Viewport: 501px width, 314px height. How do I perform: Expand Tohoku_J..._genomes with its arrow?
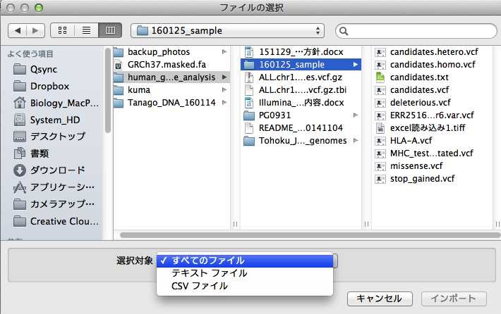(x=356, y=141)
